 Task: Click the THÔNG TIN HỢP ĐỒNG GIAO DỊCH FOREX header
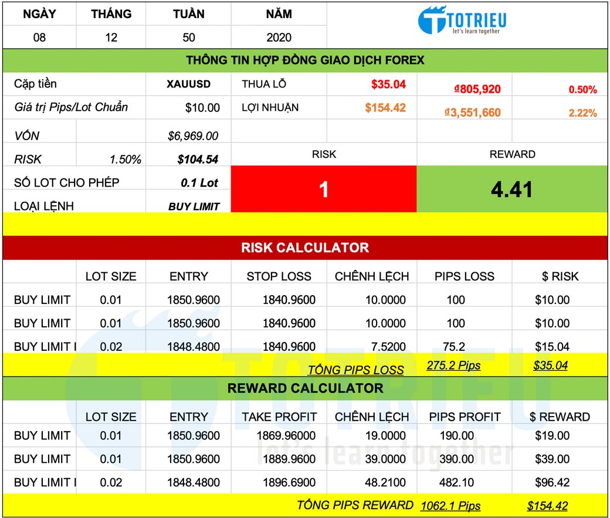point(305,60)
